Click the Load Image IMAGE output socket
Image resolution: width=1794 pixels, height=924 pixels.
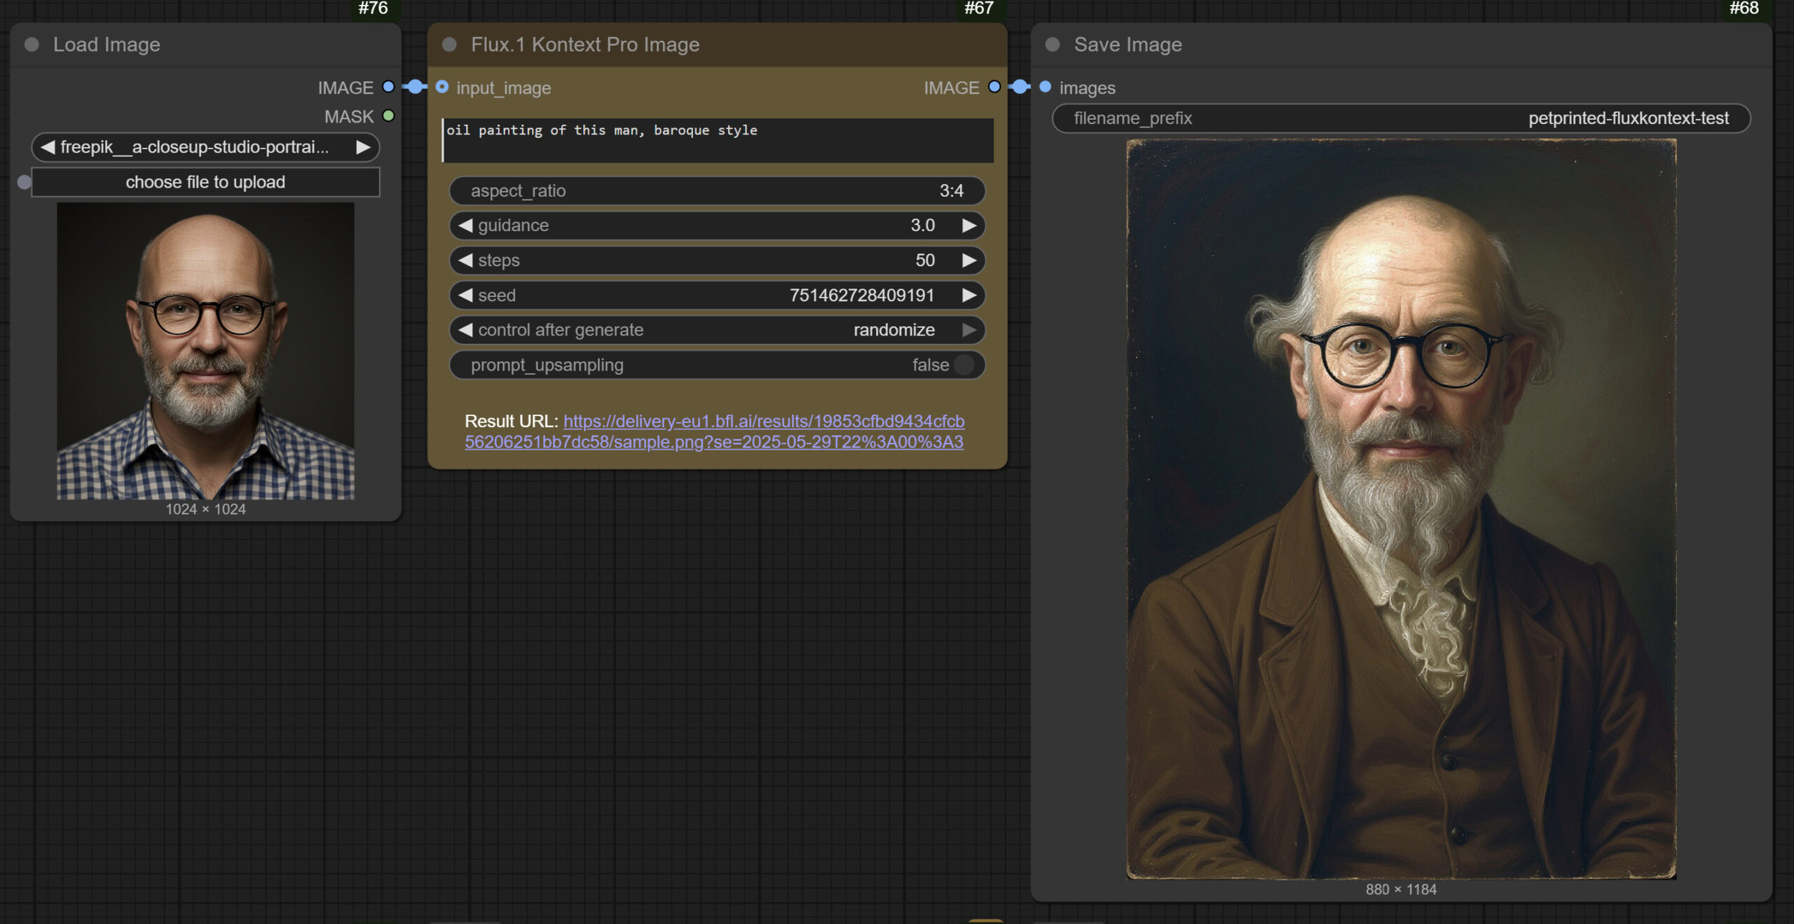[388, 87]
